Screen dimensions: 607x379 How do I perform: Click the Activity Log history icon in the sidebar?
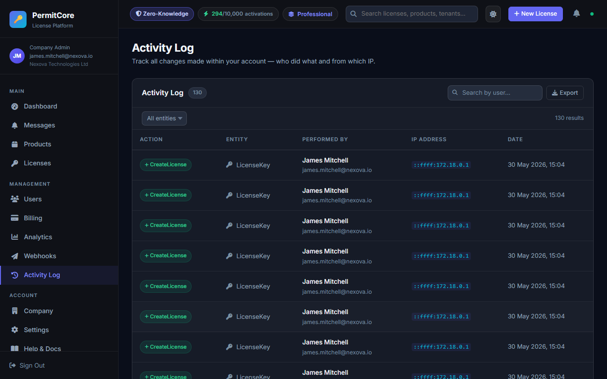point(15,275)
